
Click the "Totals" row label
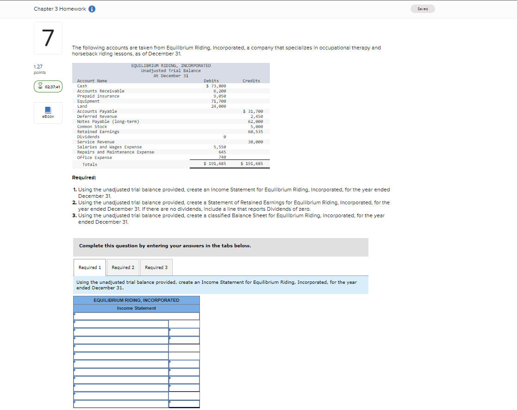tap(90, 165)
